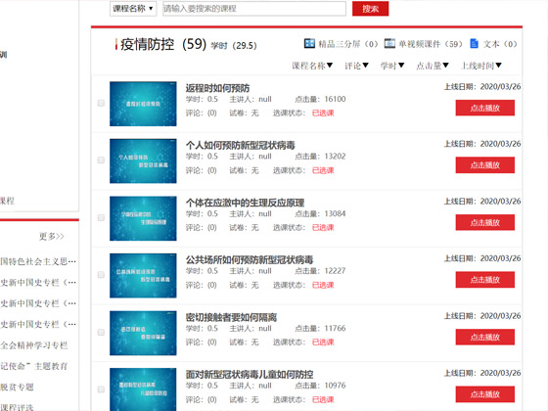Click 点击播放 for 返程时如何预防
Image resolution: width=548 pixels, height=411 pixels.
pos(484,108)
